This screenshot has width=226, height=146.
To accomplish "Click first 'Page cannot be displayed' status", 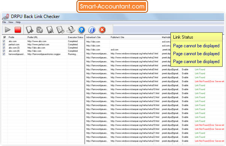I will pyautogui.click(x=196, y=46).
